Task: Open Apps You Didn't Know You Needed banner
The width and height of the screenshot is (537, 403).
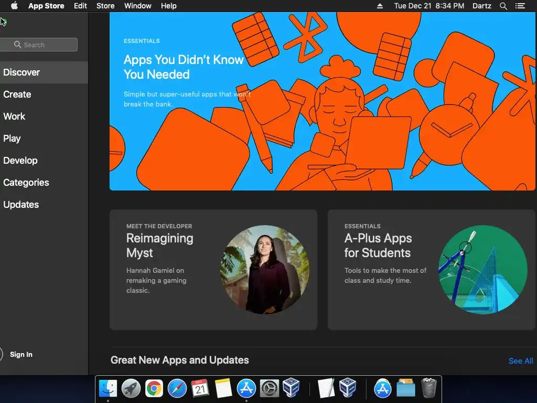Action: click(x=322, y=101)
